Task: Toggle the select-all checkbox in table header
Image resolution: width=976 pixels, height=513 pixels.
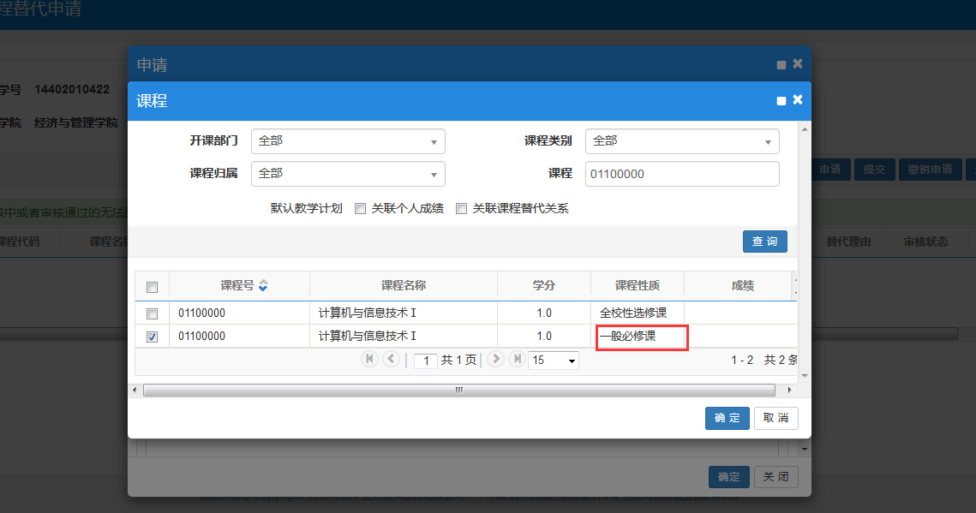Action: click(x=152, y=286)
